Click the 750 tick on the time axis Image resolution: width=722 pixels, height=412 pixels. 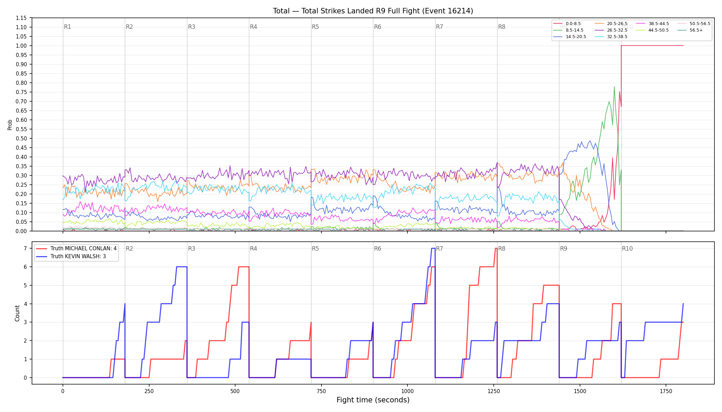(x=321, y=391)
